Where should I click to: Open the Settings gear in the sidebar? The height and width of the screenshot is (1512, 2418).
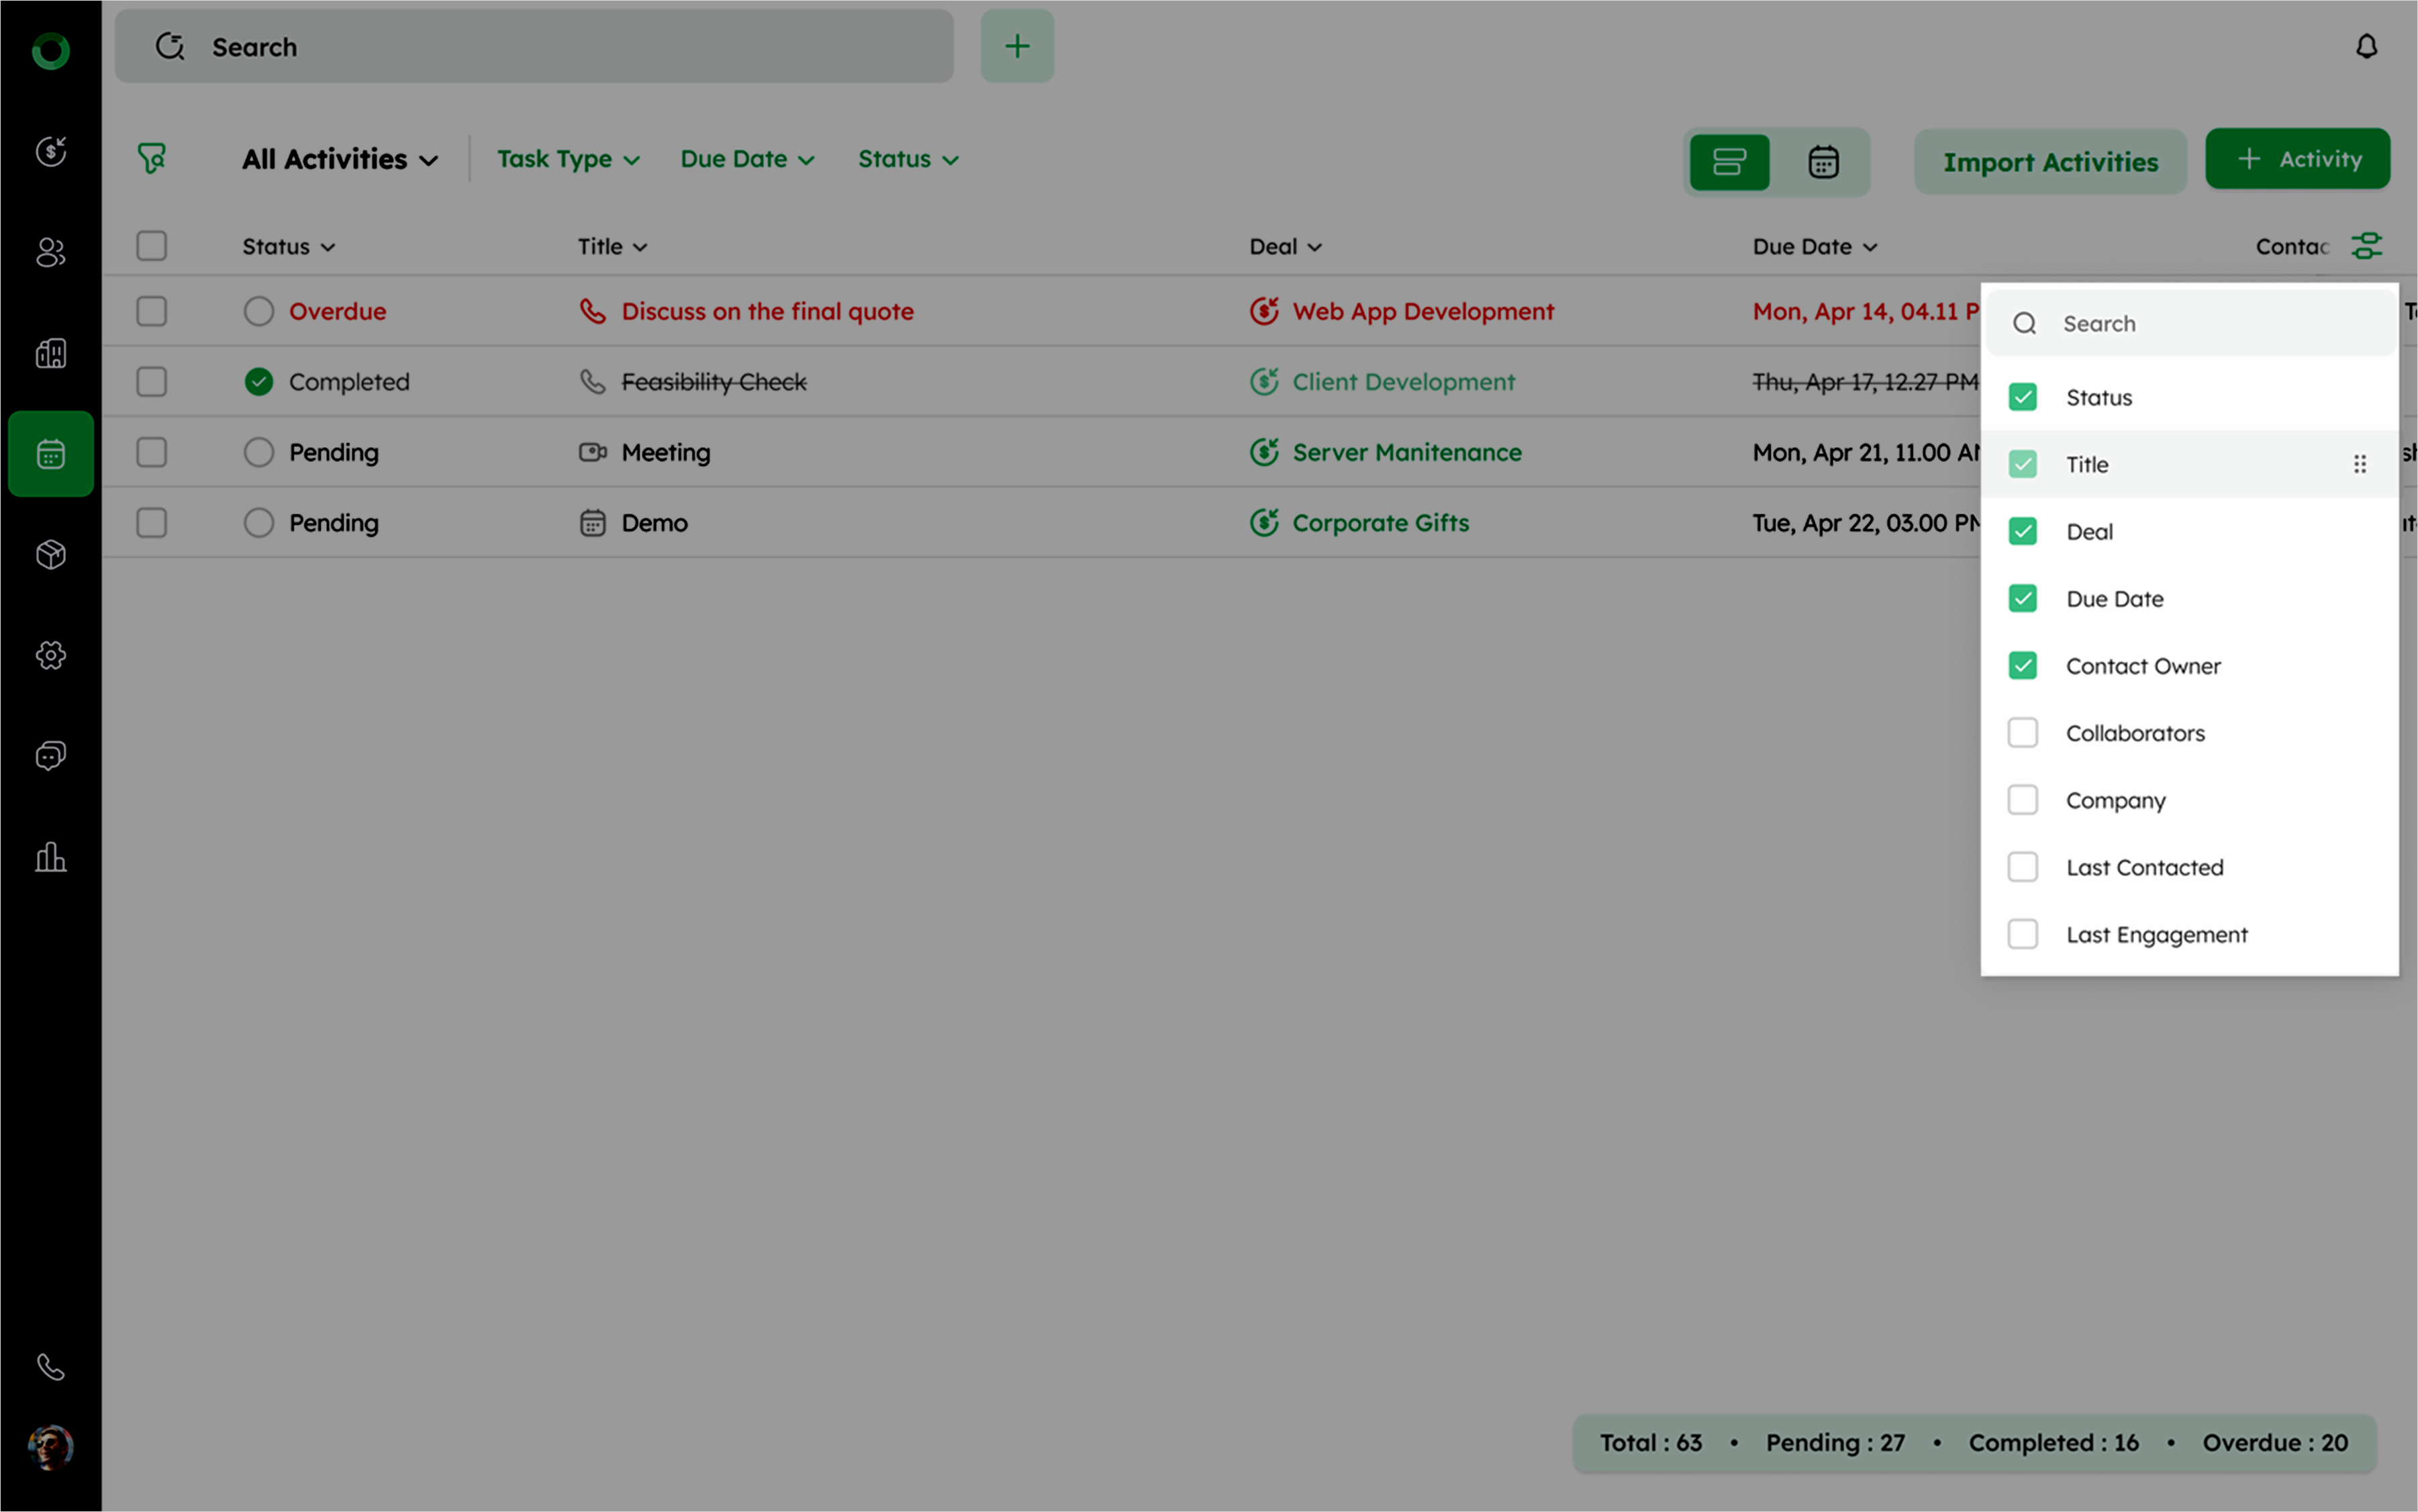point(50,655)
